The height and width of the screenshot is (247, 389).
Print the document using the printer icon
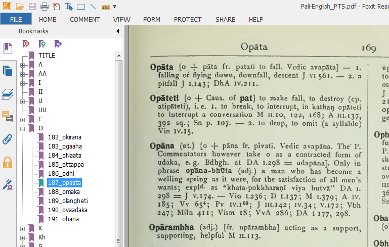point(45,7)
